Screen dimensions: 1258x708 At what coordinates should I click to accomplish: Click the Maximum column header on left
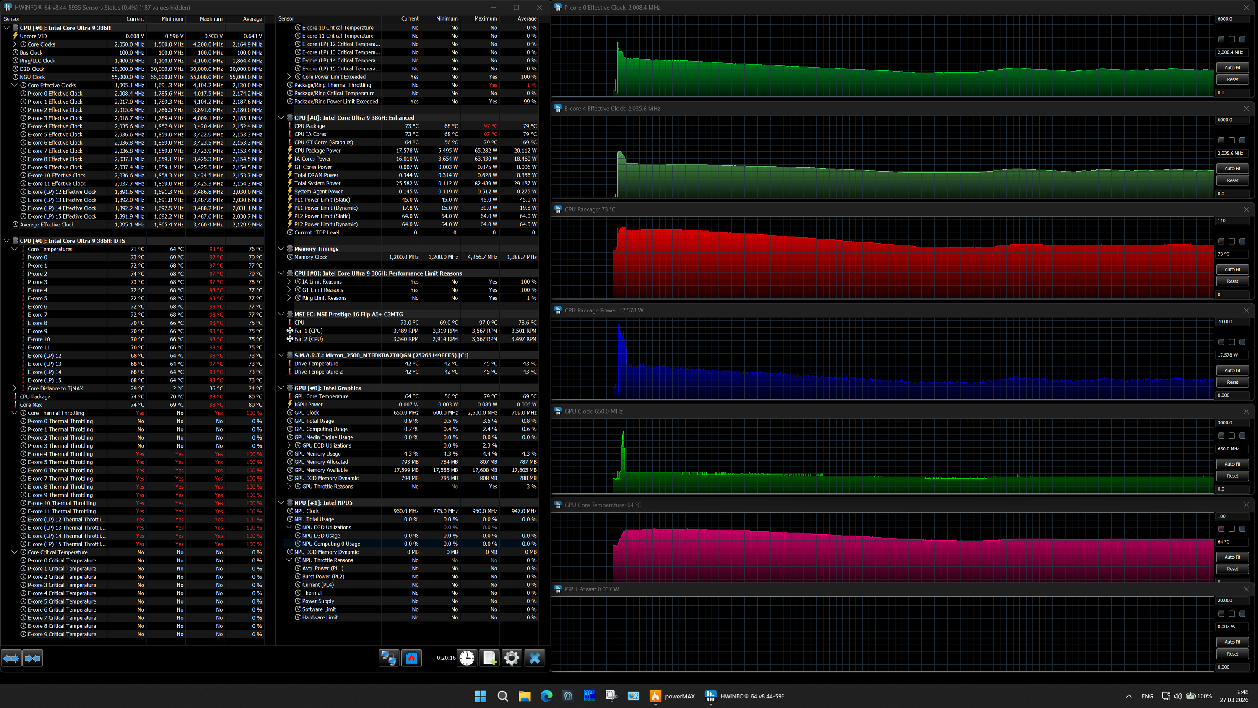click(x=211, y=18)
